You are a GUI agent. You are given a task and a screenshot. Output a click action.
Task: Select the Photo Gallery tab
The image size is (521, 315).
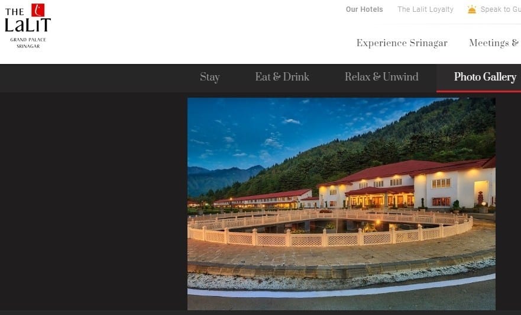click(485, 77)
